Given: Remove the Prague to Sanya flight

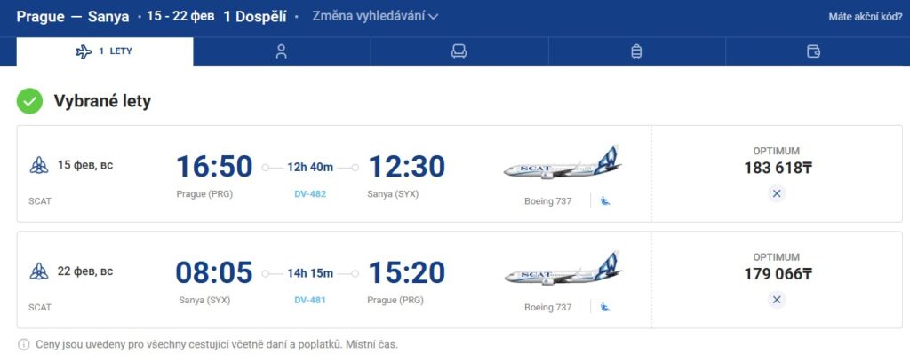Looking at the screenshot, I should click(776, 193).
